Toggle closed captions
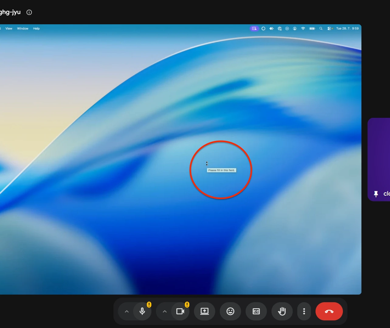 coord(256,311)
